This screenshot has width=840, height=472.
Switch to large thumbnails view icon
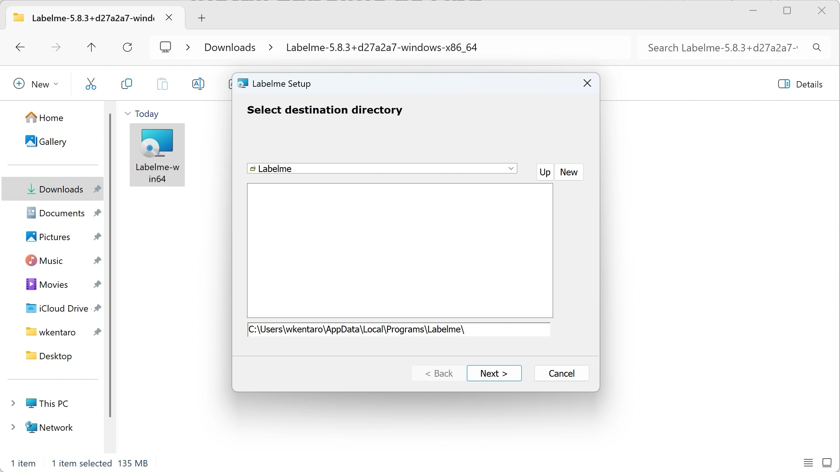click(x=827, y=463)
